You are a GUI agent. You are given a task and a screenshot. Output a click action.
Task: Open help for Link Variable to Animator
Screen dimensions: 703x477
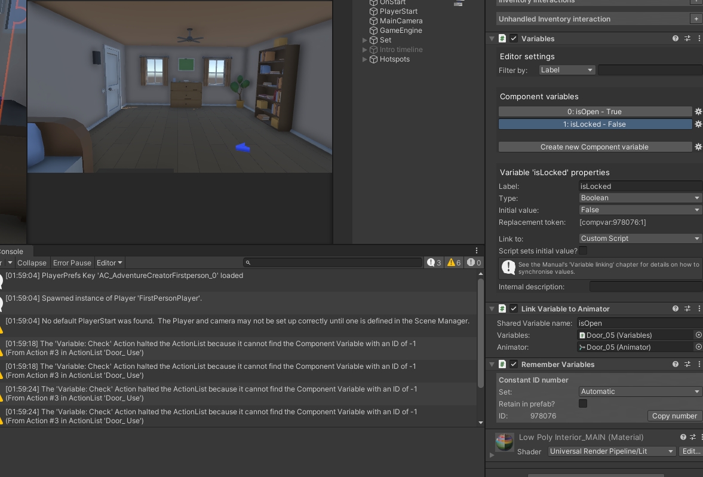click(675, 308)
